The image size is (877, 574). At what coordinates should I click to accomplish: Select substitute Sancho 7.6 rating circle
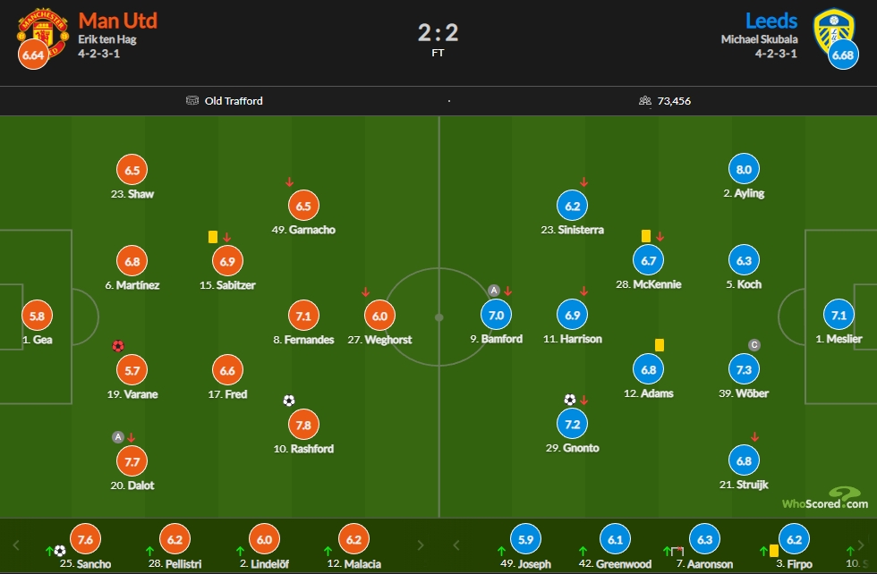(85, 539)
